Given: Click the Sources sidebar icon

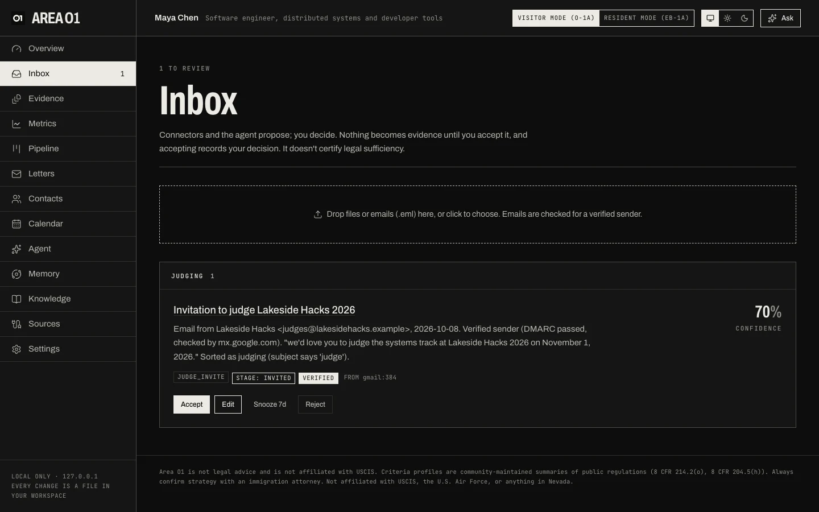Looking at the screenshot, I should point(16,324).
